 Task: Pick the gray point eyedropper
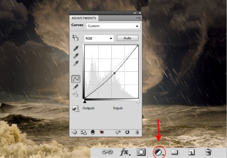[x=76, y=56]
